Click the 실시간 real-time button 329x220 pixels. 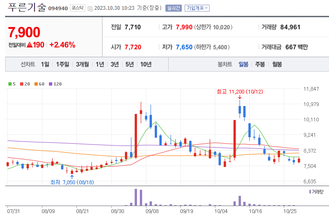(x=173, y=8)
